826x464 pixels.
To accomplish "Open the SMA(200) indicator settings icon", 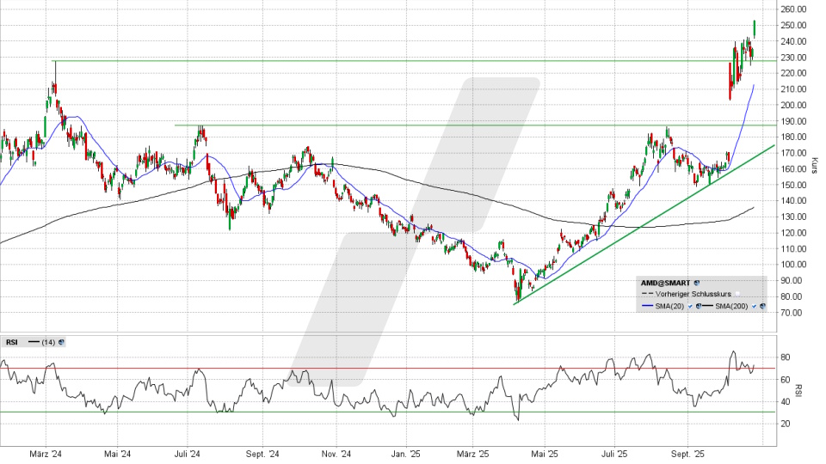I will click(x=762, y=306).
